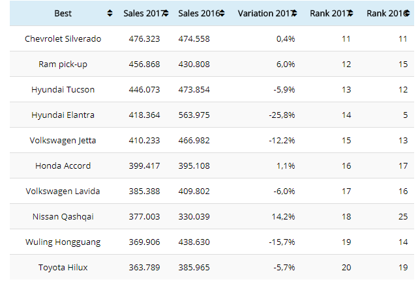Click the 385.965 sales value
Viewport: 420px width, 284px height.
pos(194,268)
